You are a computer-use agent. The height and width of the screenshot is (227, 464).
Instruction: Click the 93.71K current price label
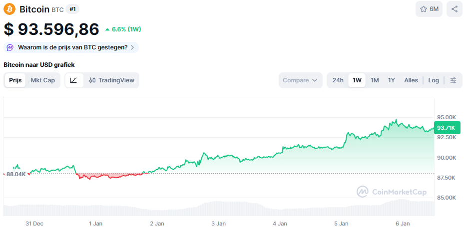[447, 128]
